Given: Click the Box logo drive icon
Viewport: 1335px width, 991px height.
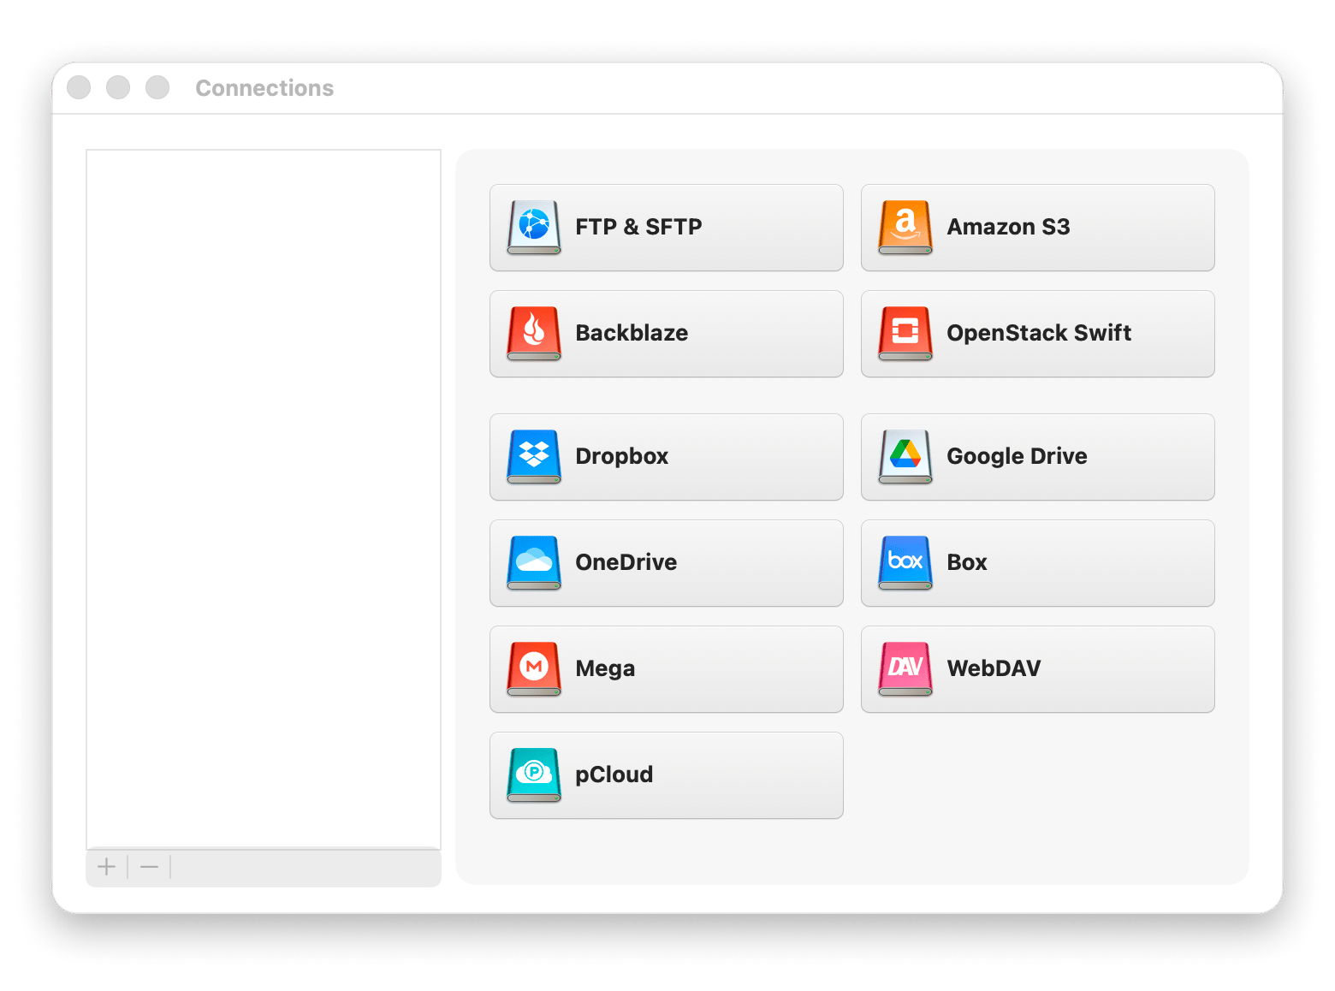Looking at the screenshot, I should click(905, 563).
